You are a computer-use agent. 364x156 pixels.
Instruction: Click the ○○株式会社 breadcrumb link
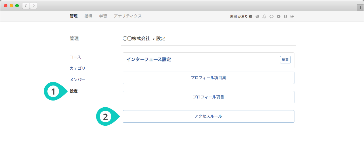click(x=136, y=39)
